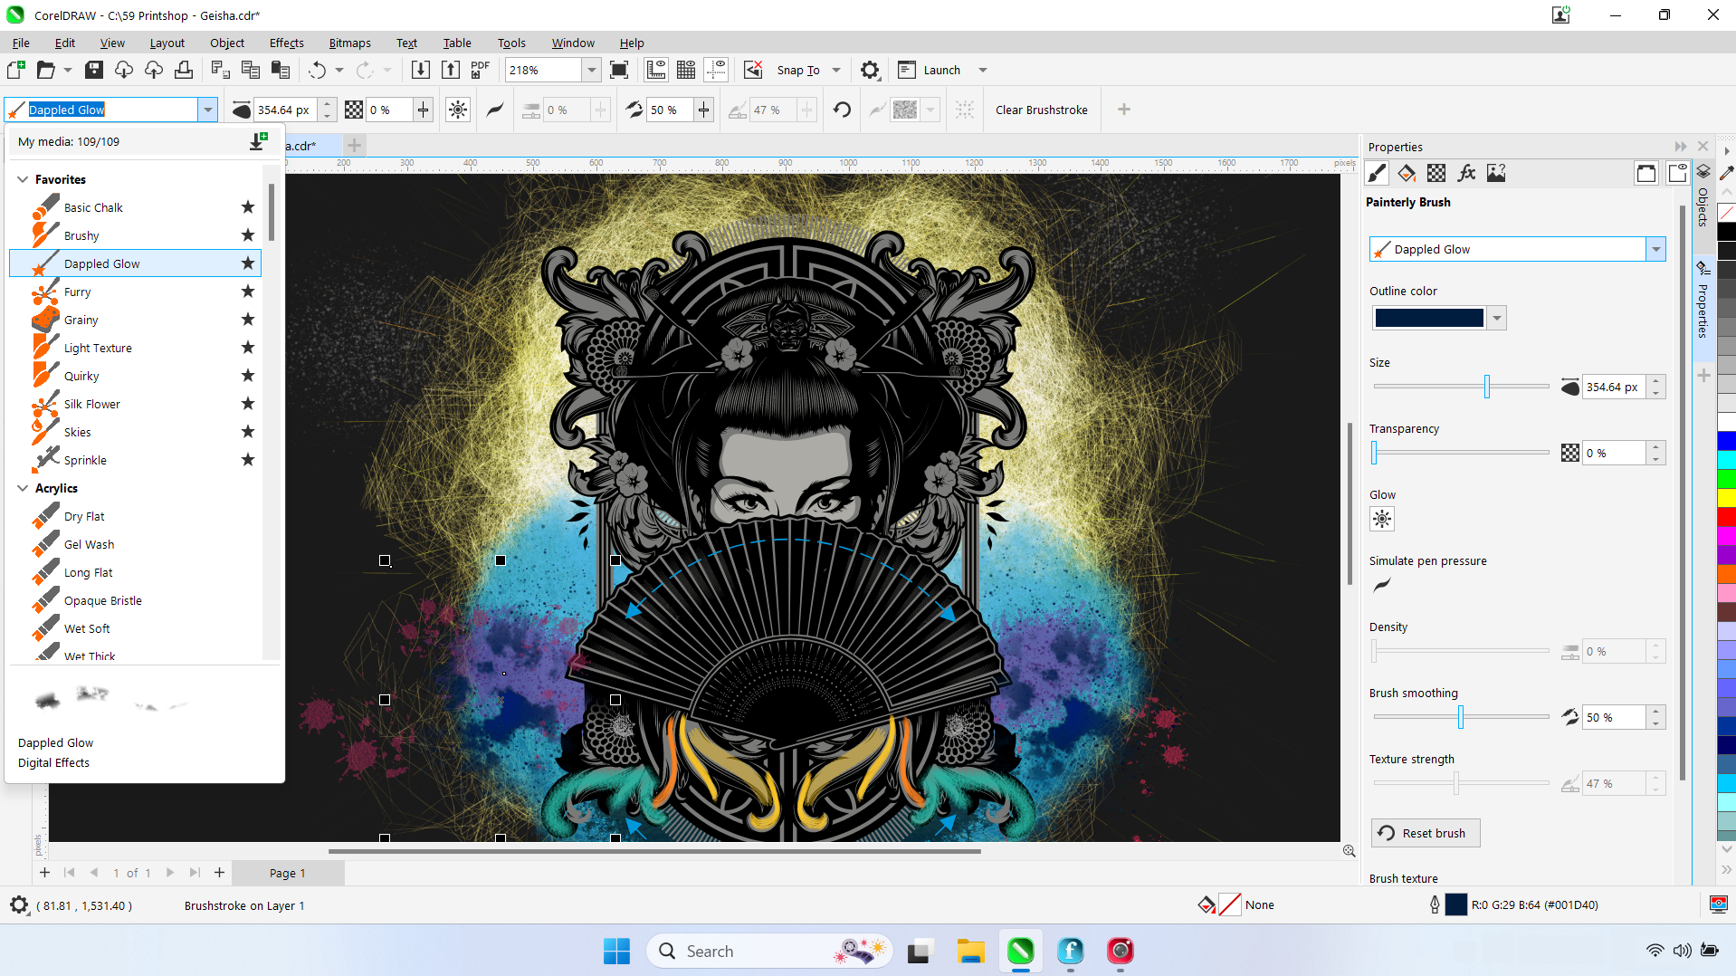Click the Outline color swatch in Properties

click(x=1429, y=318)
